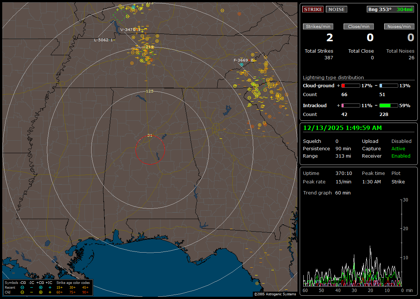Image resolution: width=420 pixels, height=299 pixels.
Task: Click the old positive cloud-ground legend symbol
Action: 41,292
